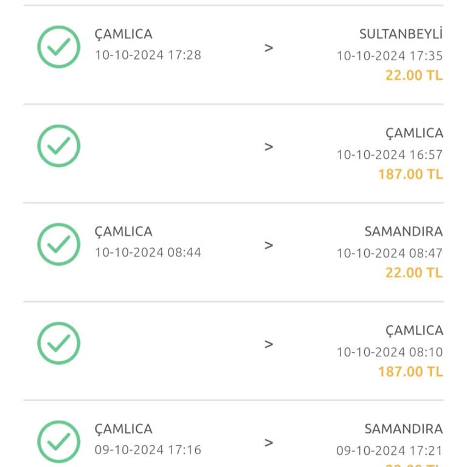Click green checkmark on the 16:57 Çamlıca passage
This screenshot has height=467, width=467.
tap(59, 146)
